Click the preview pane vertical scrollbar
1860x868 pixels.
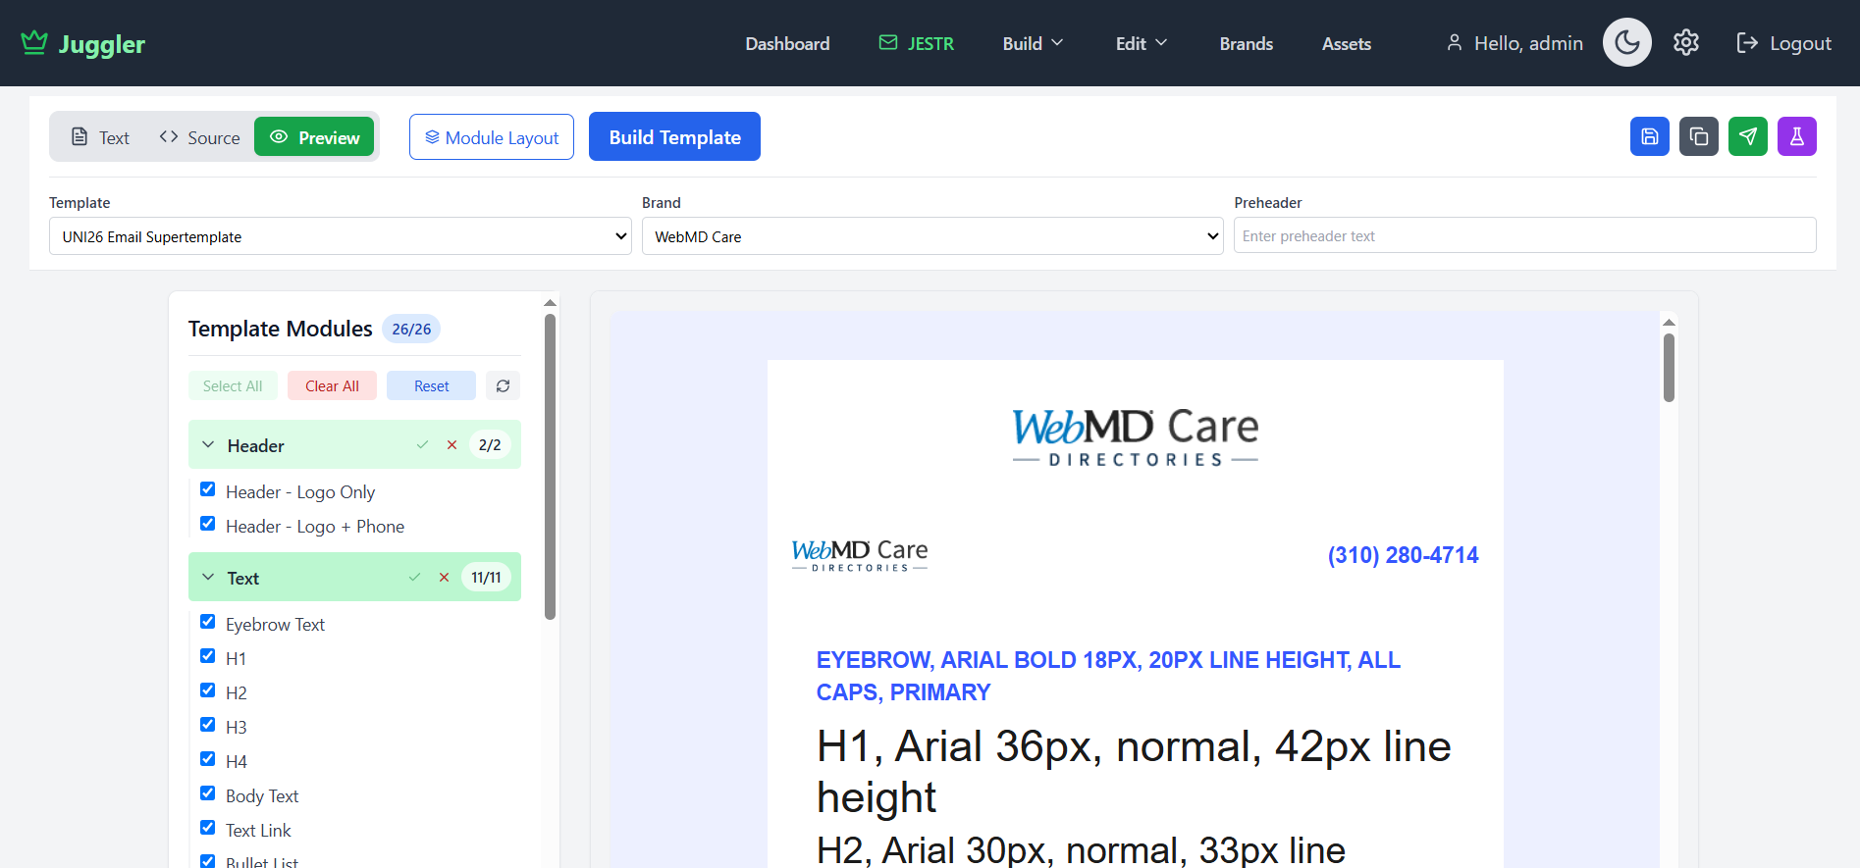point(1669,368)
